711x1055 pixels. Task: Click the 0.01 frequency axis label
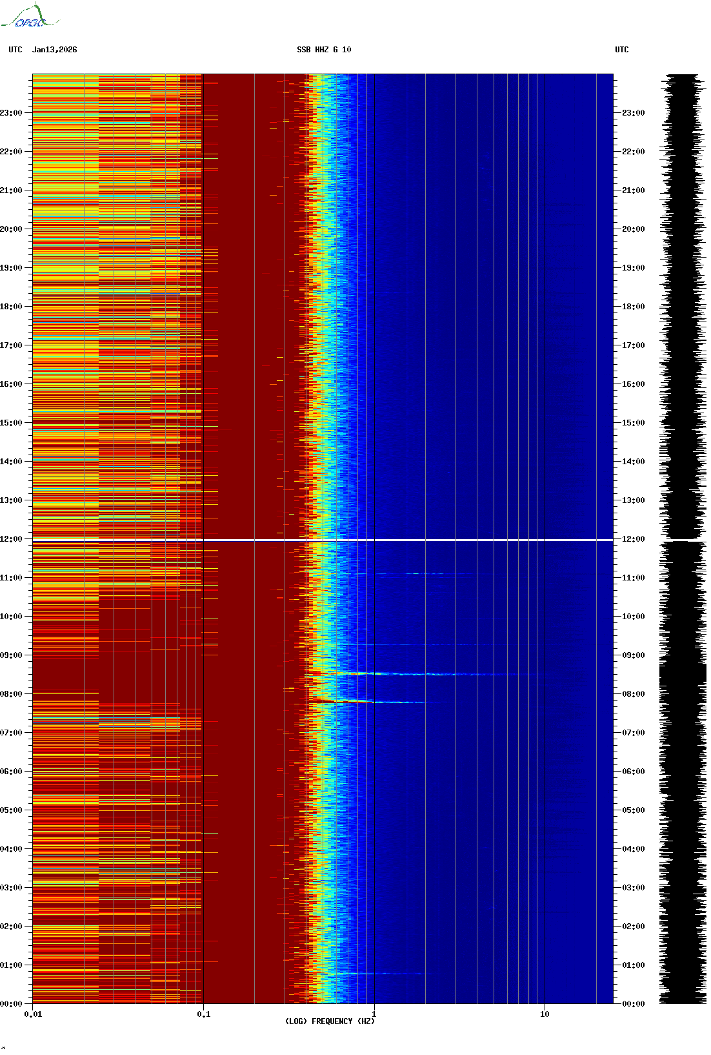pos(33,1014)
